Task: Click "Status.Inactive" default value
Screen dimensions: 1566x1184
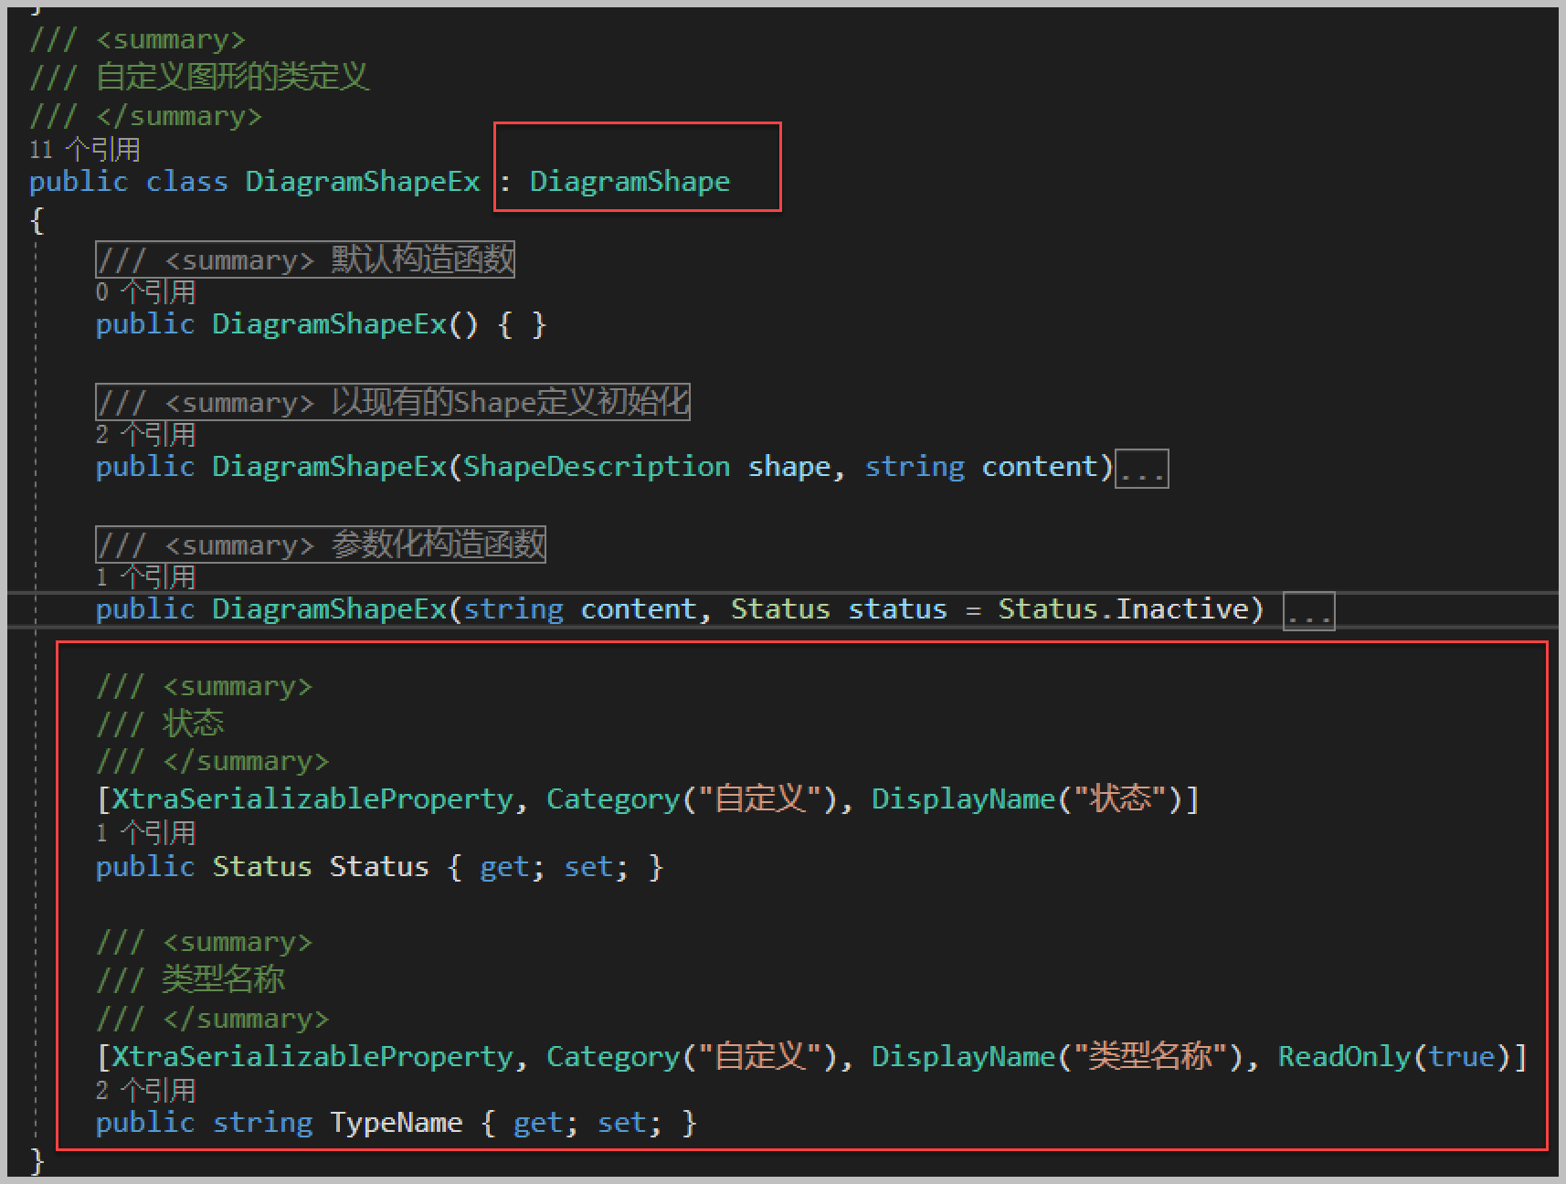Action: [x=1123, y=608]
